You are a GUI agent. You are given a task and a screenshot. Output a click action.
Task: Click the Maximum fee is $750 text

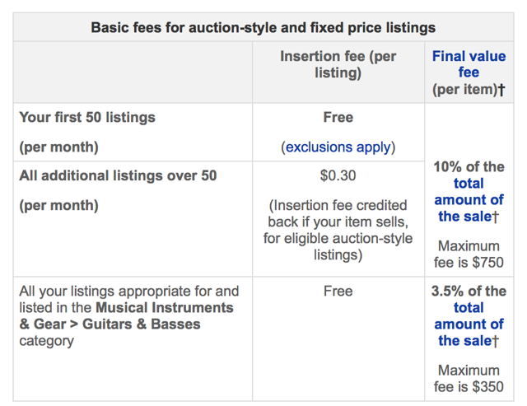click(469, 254)
